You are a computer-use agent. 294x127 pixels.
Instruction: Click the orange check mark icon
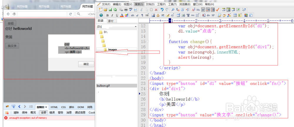coord(218,10)
